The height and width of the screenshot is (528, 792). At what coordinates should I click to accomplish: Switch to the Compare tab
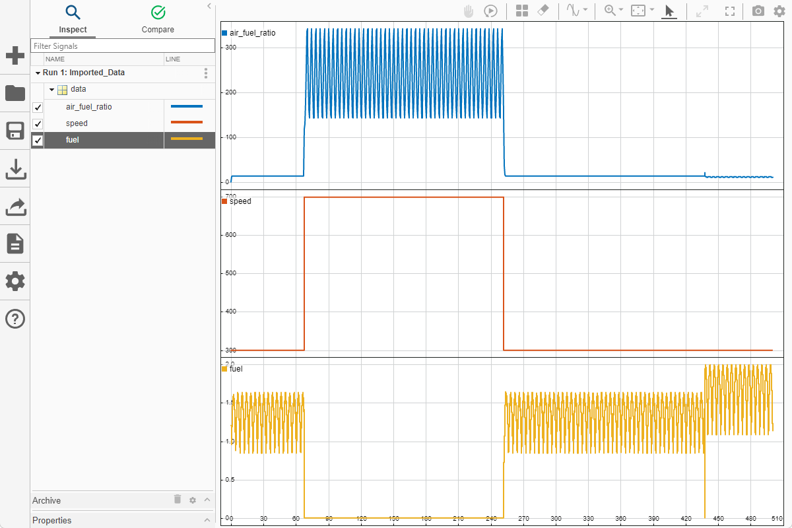point(158,20)
